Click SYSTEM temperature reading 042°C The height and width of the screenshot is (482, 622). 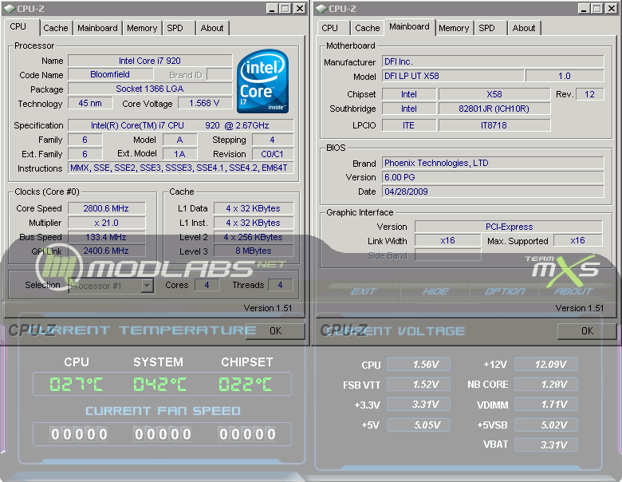(159, 385)
